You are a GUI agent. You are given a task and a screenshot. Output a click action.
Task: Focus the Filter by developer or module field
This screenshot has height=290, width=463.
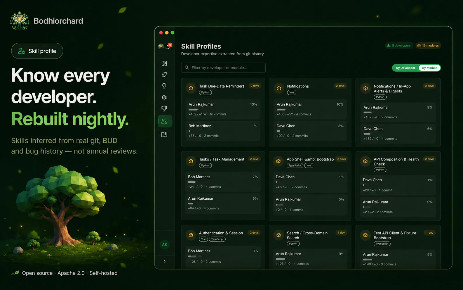[223, 68]
